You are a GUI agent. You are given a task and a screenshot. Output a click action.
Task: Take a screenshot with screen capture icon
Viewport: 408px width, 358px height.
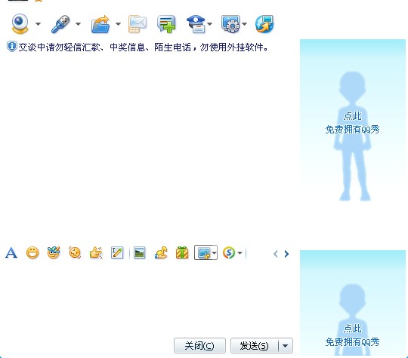204,252
